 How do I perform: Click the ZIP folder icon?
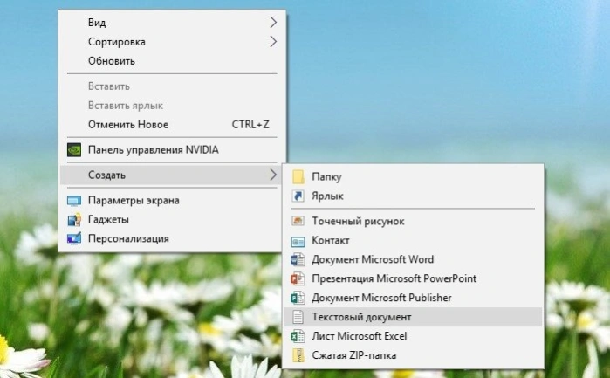coord(298,355)
